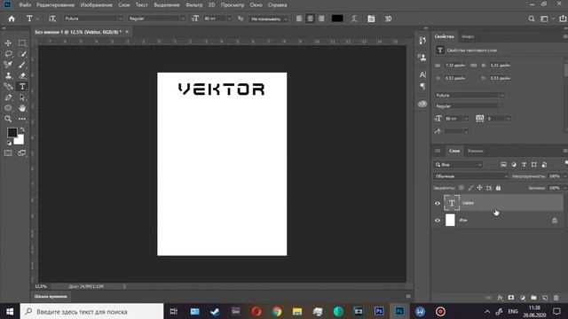
Task: Select the Zoom magnifier tool
Action: [8, 119]
